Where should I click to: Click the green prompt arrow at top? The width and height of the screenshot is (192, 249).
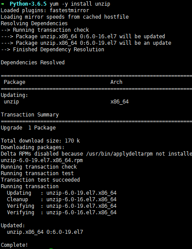tap(3, 4)
